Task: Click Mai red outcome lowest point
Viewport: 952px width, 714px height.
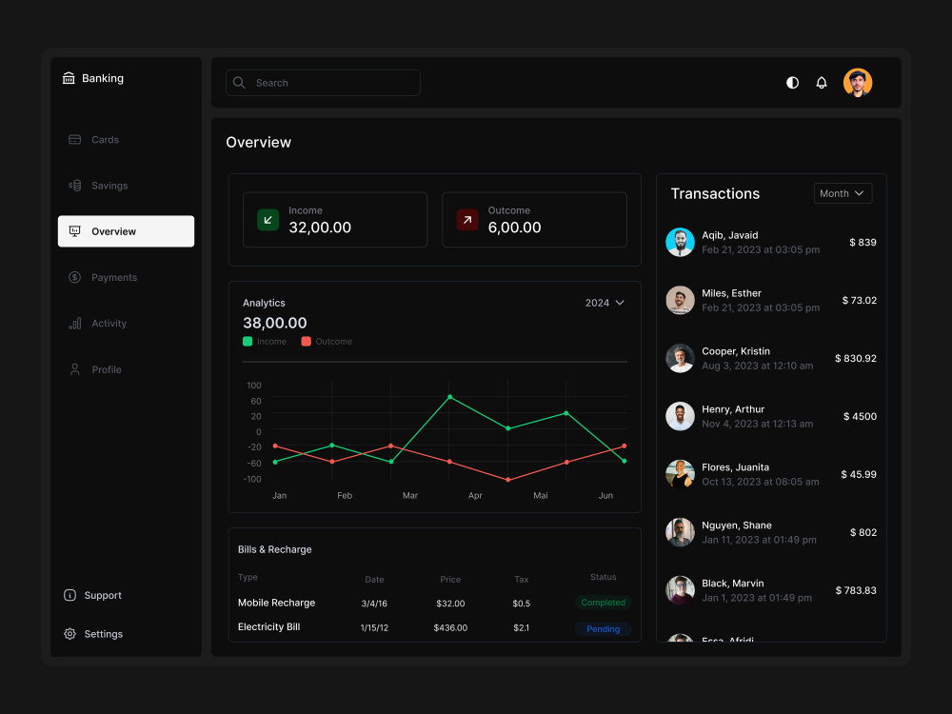Action: [x=508, y=480]
